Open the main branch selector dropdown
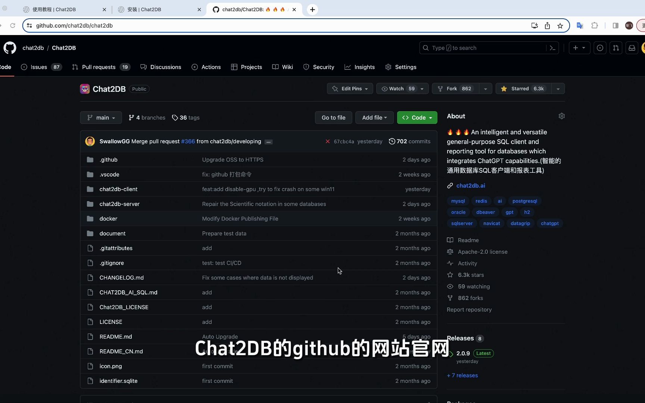Viewport: 645px width, 403px height. click(101, 118)
